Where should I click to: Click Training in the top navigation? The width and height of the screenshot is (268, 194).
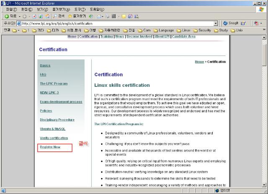[106, 36]
